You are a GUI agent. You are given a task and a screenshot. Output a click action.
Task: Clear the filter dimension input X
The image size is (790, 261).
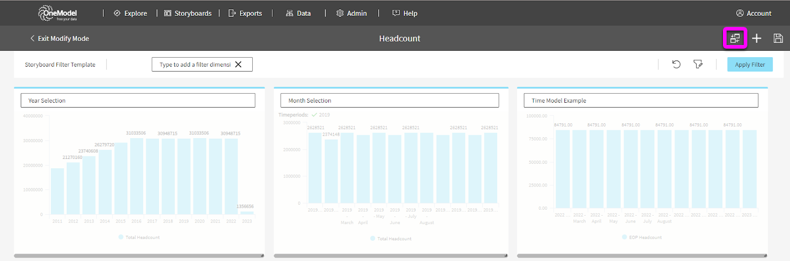click(x=238, y=64)
